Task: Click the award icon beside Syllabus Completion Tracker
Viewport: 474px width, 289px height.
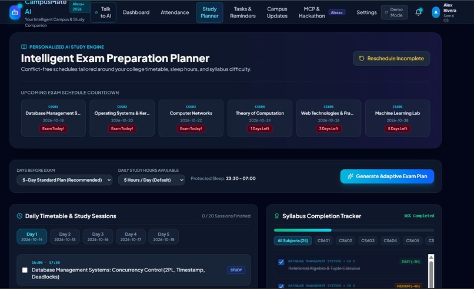Action: [276, 216]
